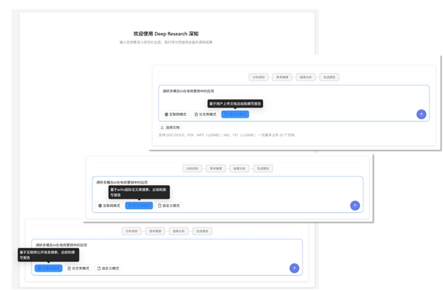Select 论文库模式 in the document-upload panel
The height and width of the screenshot is (290, 443).
[205, 114]
